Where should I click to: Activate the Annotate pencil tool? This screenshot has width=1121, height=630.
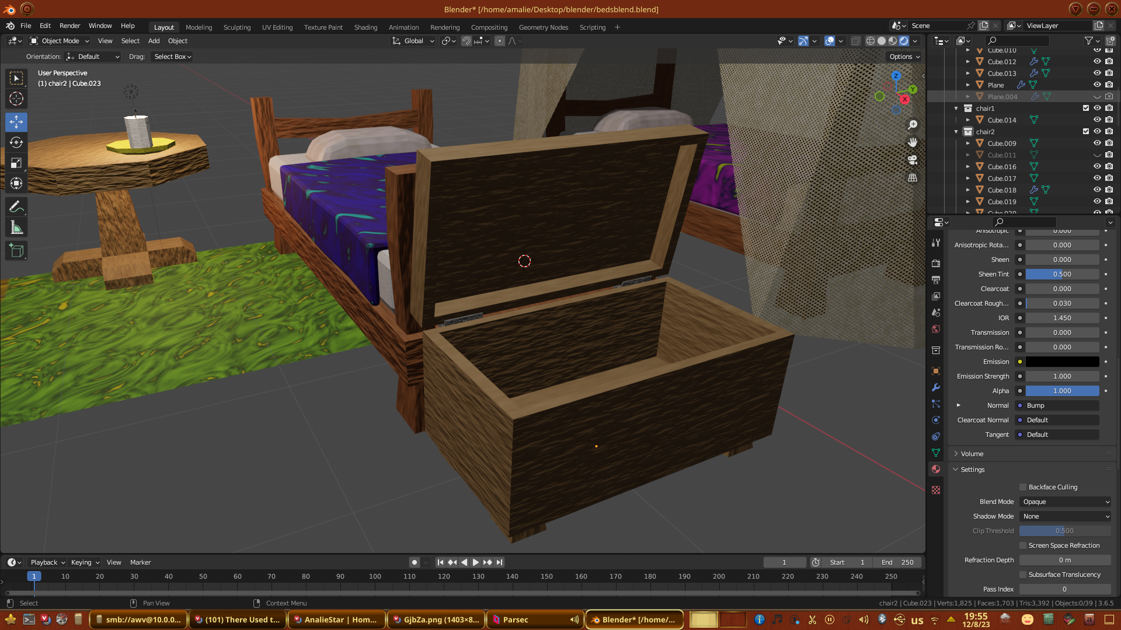[16, 206]
